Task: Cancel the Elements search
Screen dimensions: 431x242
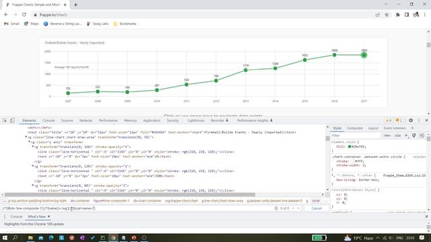Action: pyautogui.click(x=317, y=208)
